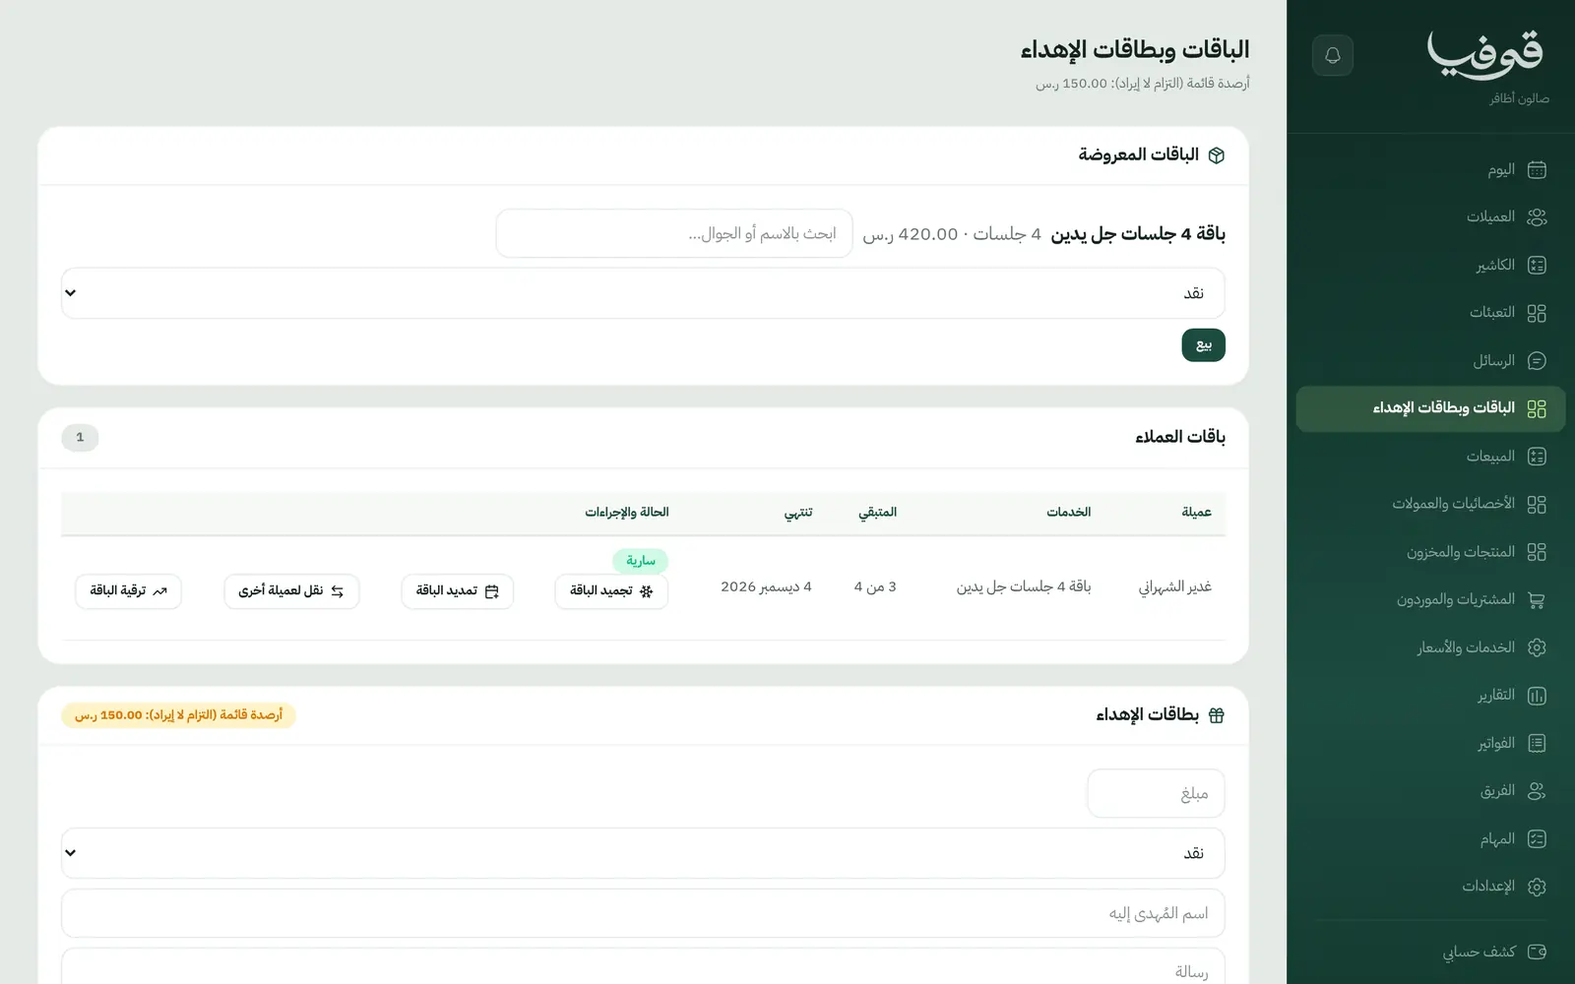Click the مبلغ amount input field
Image resolution: width=1575 pixels, height=984 pixels.
click(x=1156, y=793)
